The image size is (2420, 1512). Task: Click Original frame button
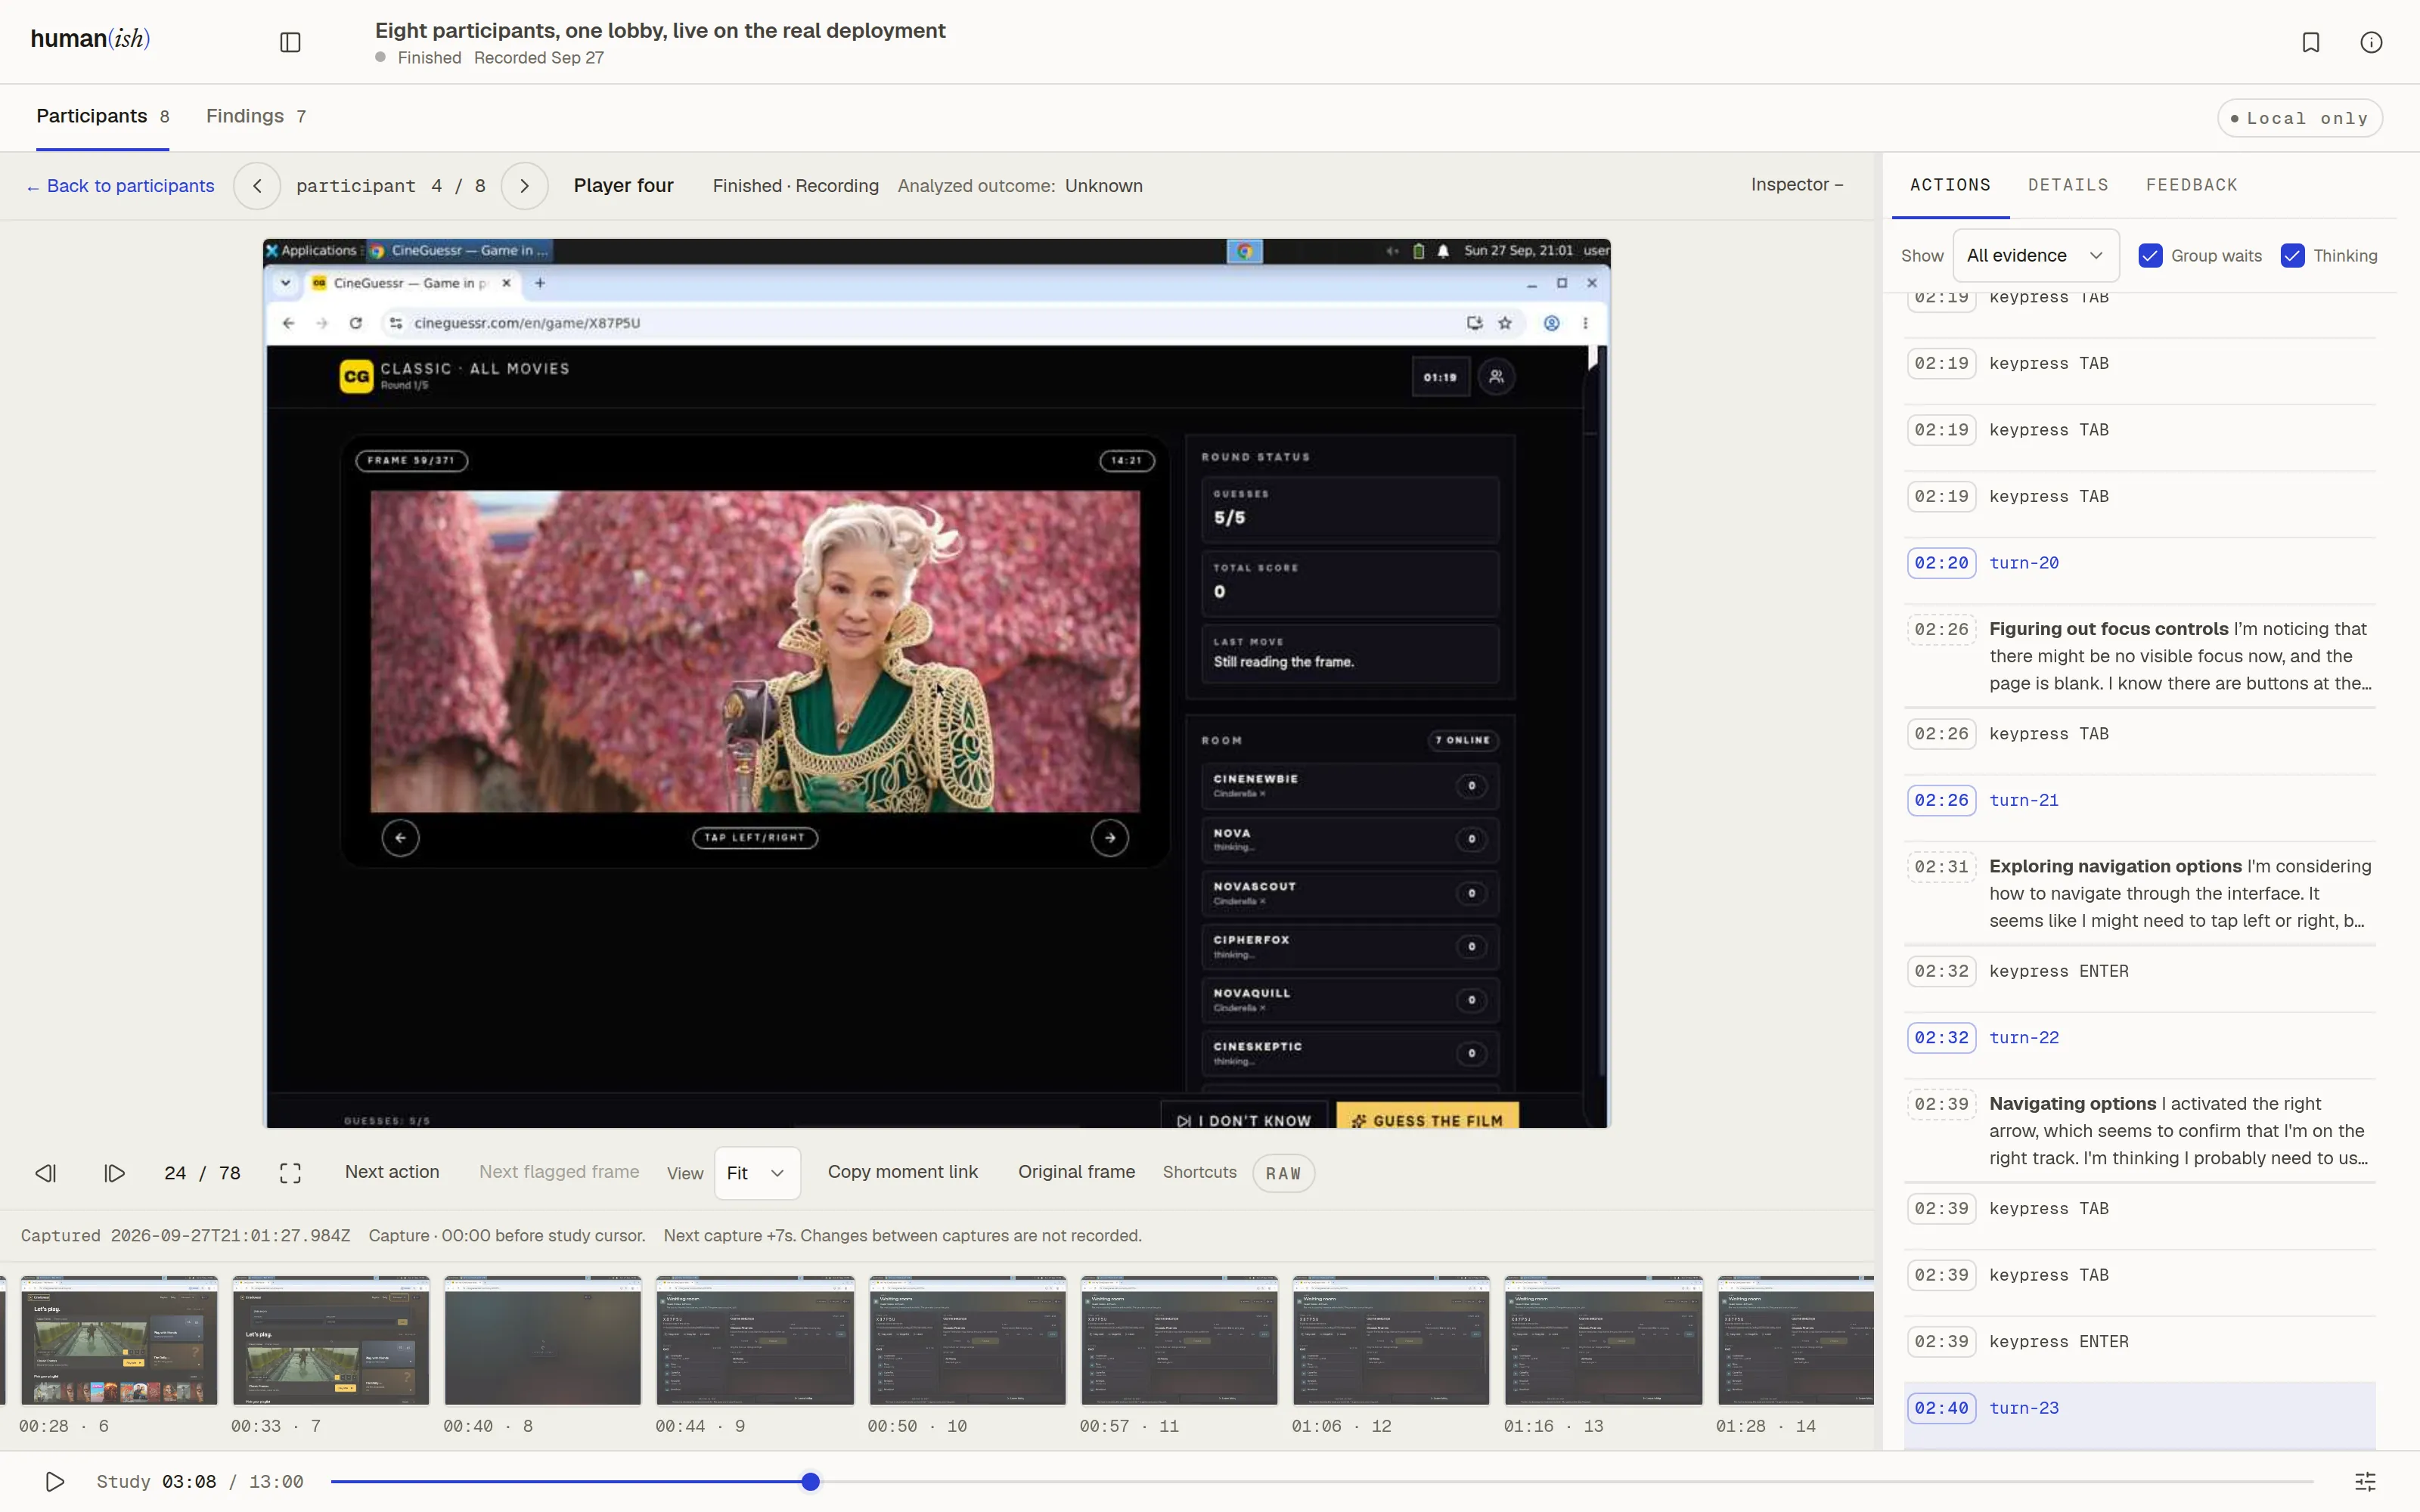pyautogui.click(x=1076, y=1172)
